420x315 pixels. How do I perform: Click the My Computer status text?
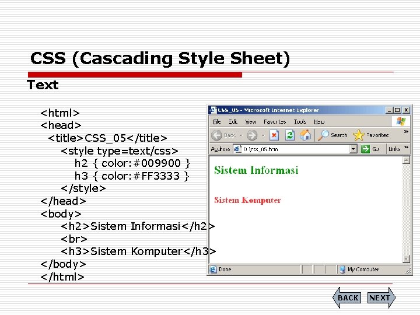[363, 269]
